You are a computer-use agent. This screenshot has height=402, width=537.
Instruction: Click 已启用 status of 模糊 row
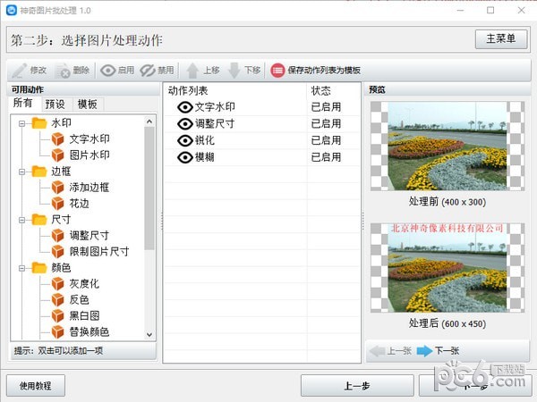(x=326, y=157)
